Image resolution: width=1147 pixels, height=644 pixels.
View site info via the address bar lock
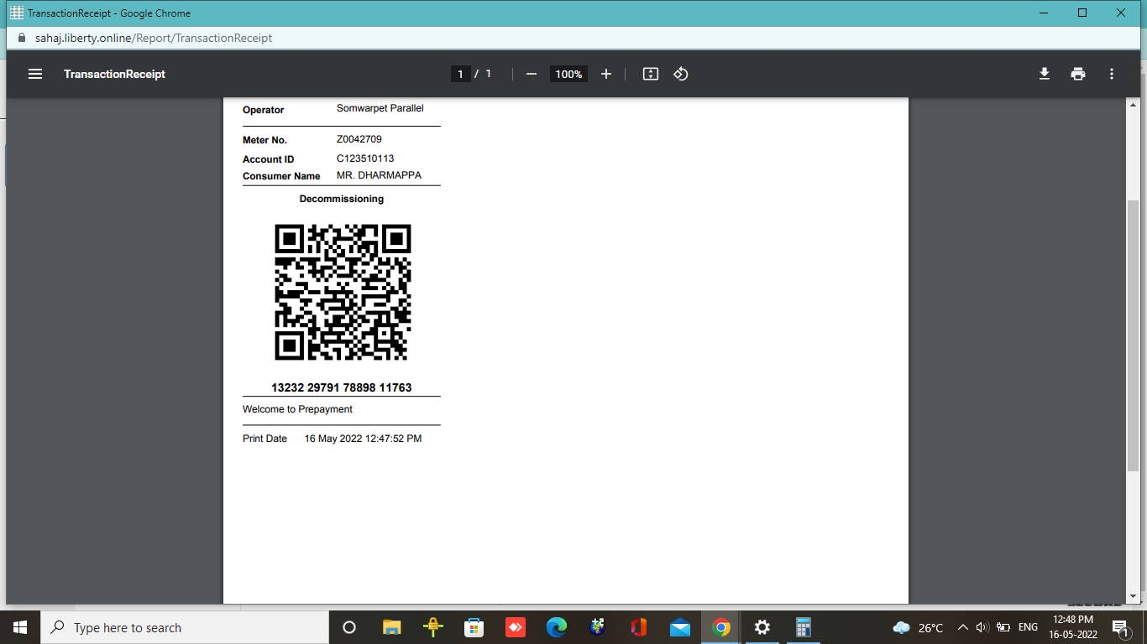tap(22, 38)
